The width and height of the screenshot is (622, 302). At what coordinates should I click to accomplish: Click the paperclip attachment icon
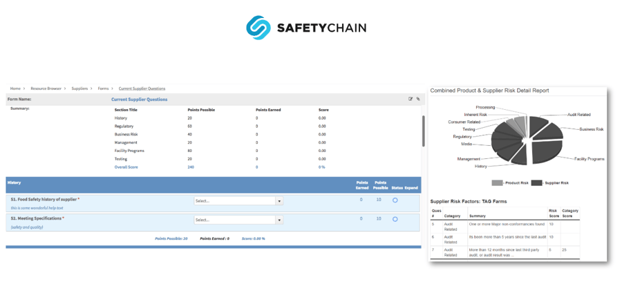tap(418, 100)
